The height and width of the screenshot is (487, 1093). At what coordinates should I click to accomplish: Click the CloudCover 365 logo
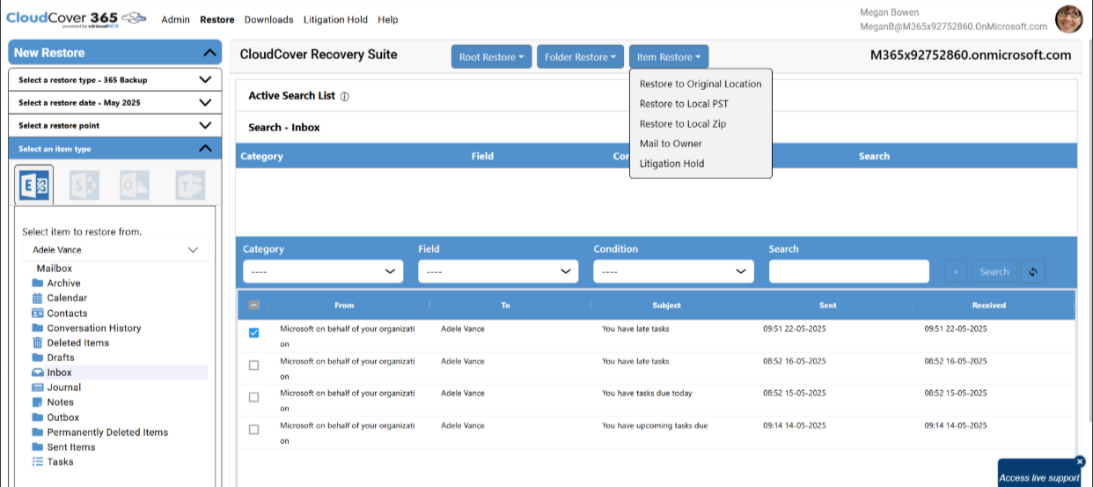76,18
